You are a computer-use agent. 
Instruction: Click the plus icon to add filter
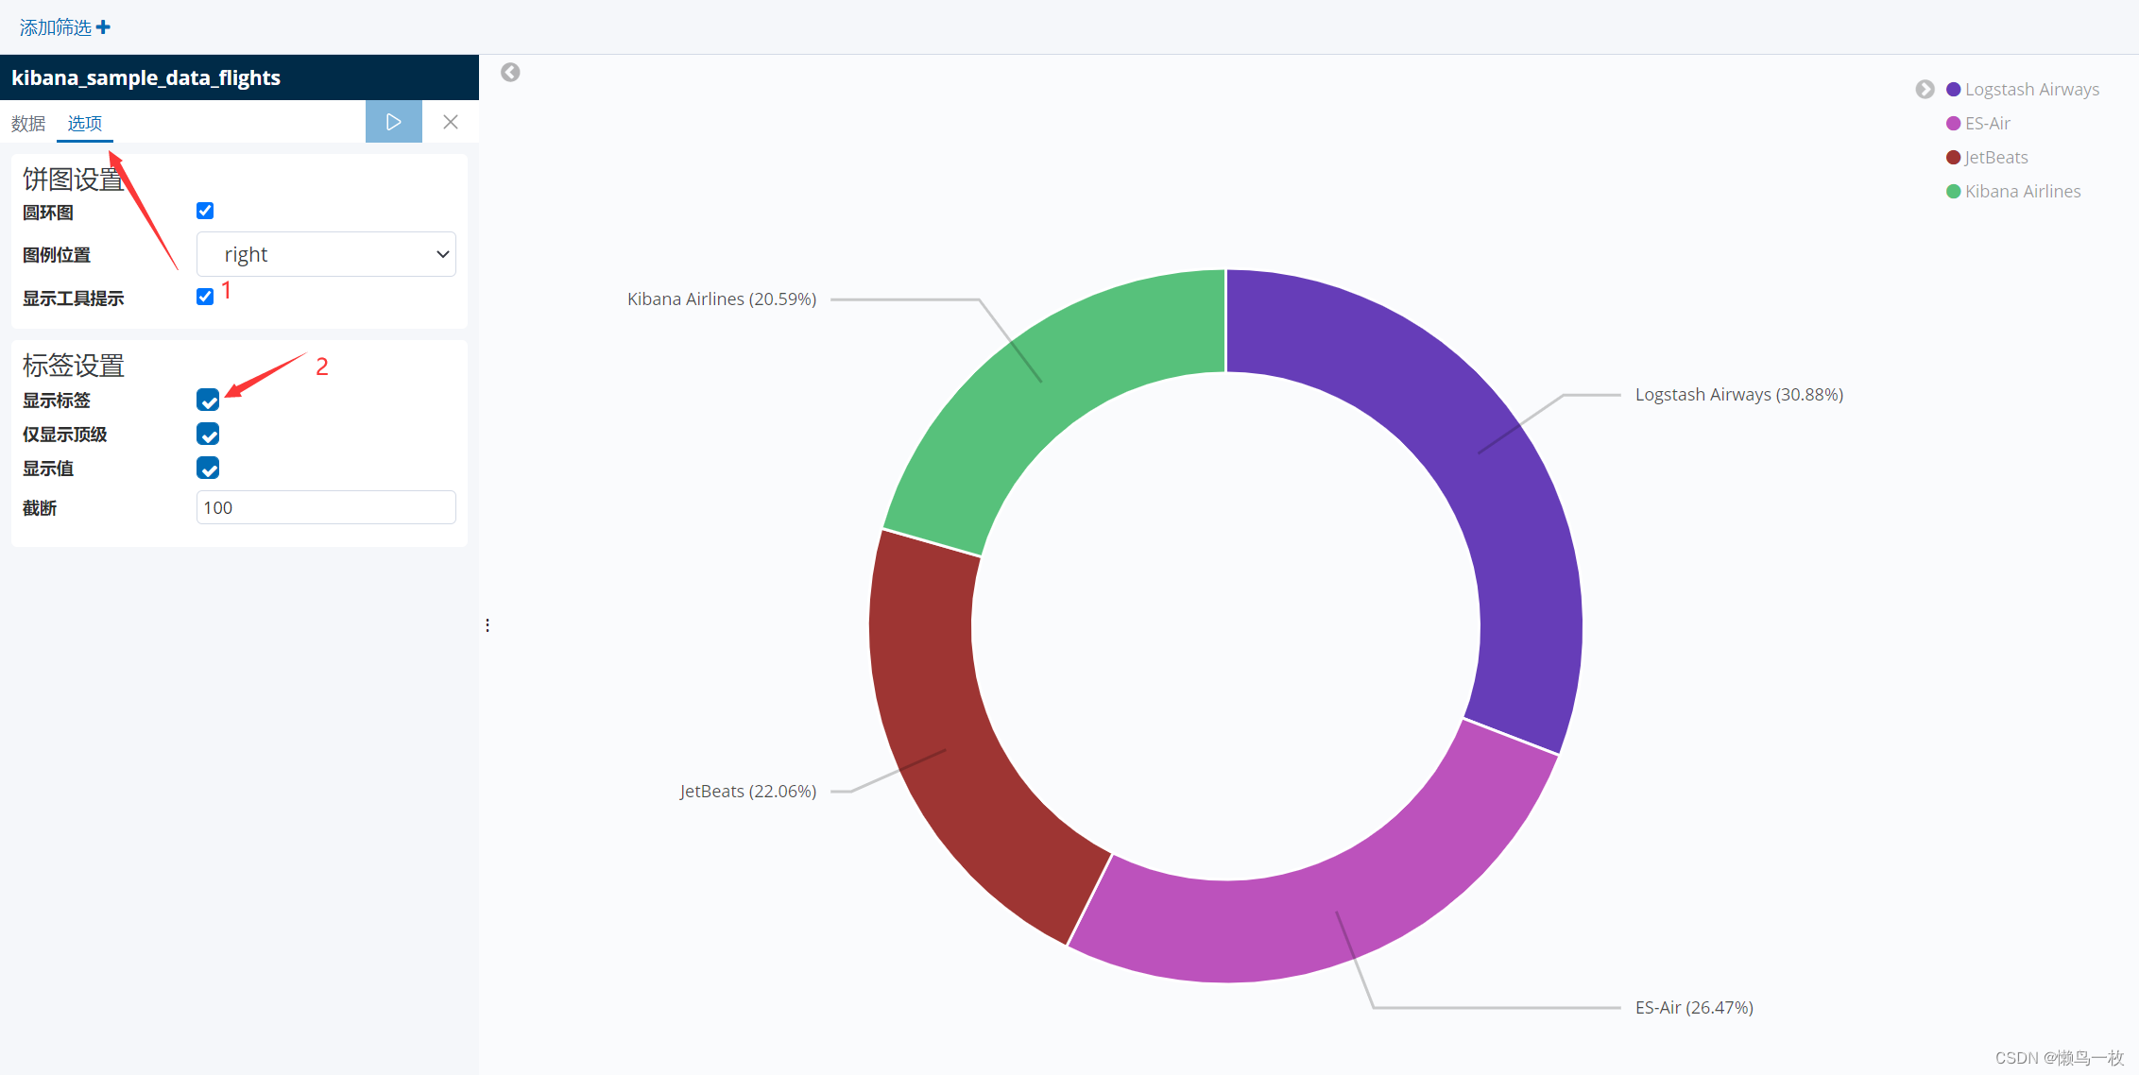coord(104,27)
